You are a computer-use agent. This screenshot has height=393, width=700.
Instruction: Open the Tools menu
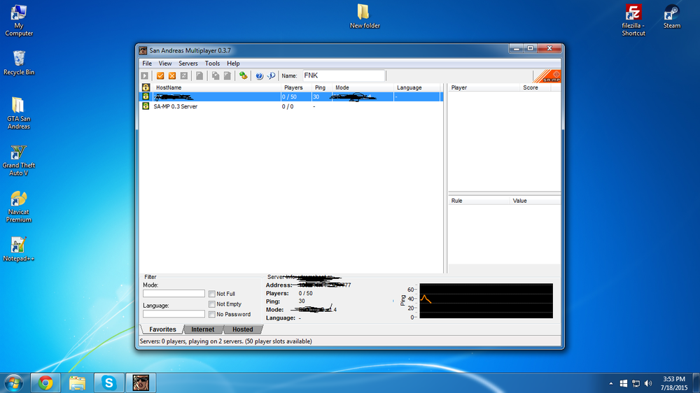coord(212,64)
